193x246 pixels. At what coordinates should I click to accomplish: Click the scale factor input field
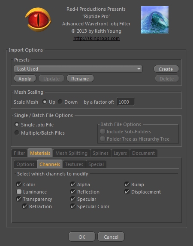(x=125, y=102)
